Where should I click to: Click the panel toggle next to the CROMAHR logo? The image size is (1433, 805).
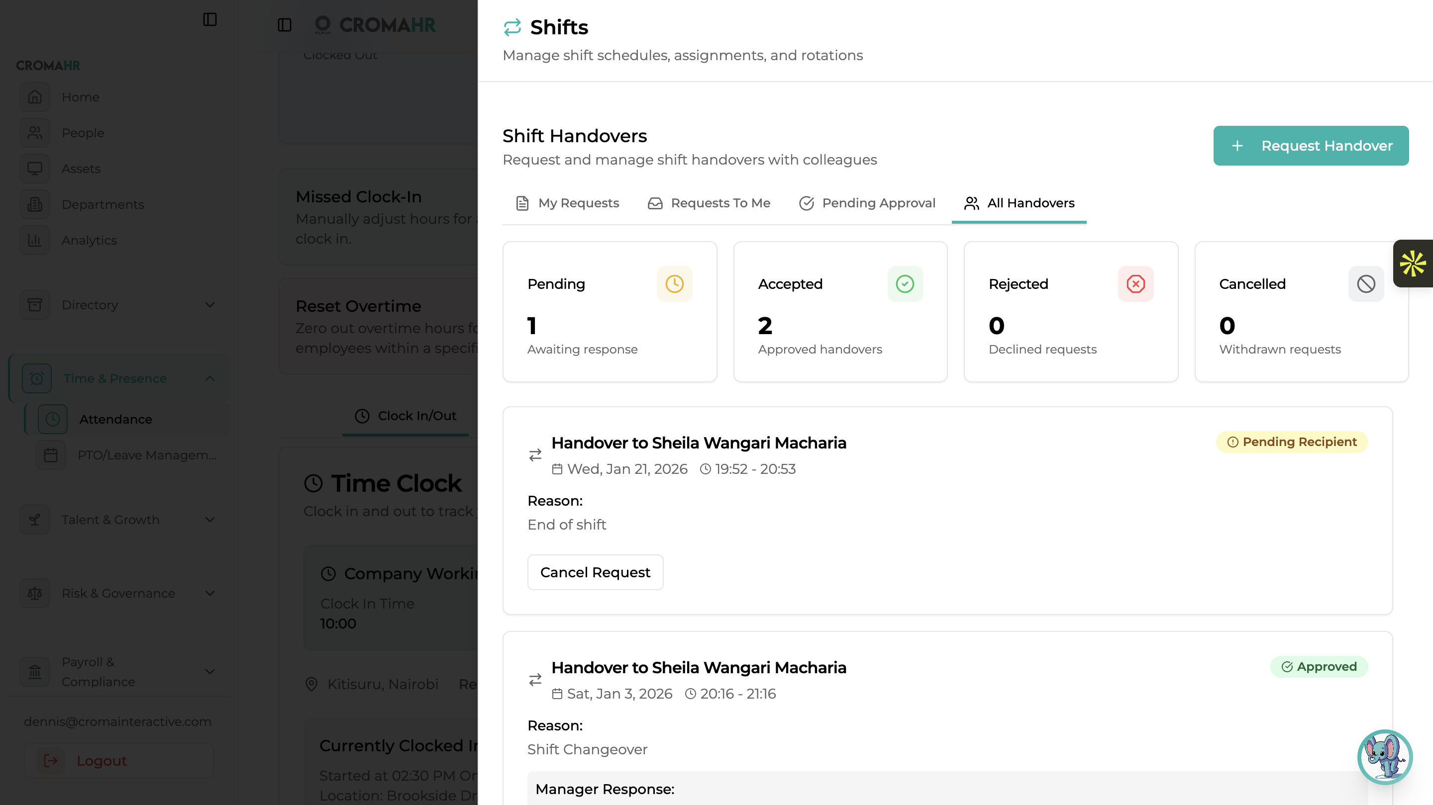pyautogui.click(x=284, y=25)
